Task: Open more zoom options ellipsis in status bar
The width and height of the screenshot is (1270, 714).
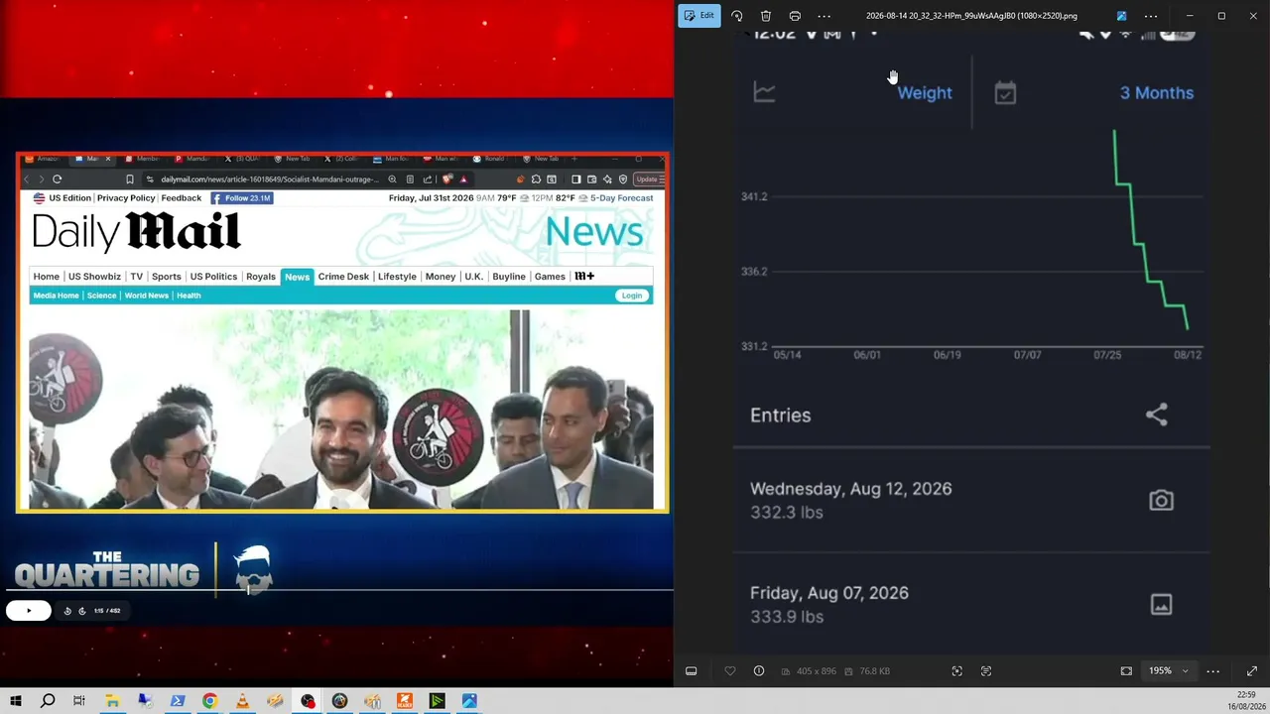Action: [x=1212, y=671]
